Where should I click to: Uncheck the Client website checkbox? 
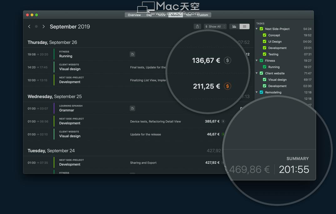tap(261, 73)
